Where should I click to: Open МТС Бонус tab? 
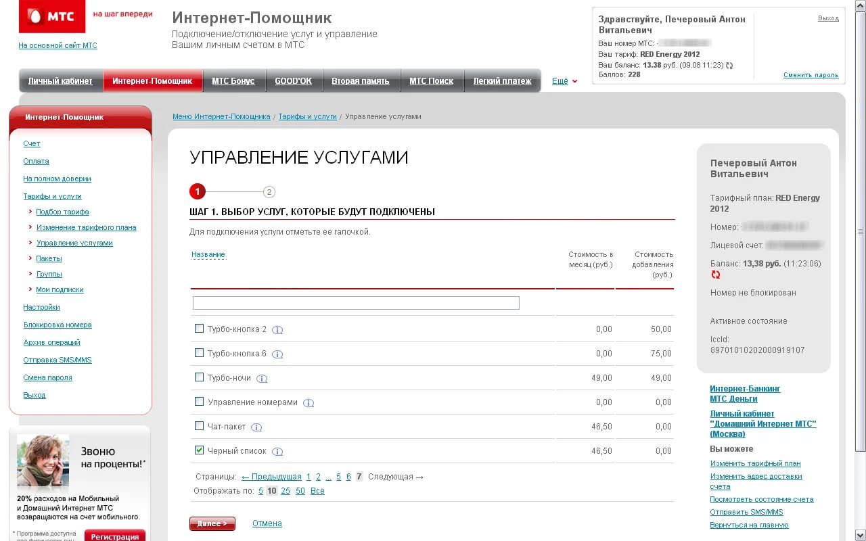(x=233, y=81)
